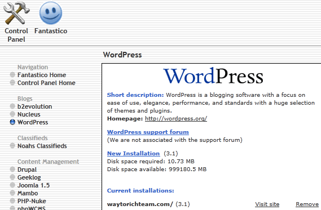321x210 pixels.
Task: Go to Control Panel Home
Action: 46,83
